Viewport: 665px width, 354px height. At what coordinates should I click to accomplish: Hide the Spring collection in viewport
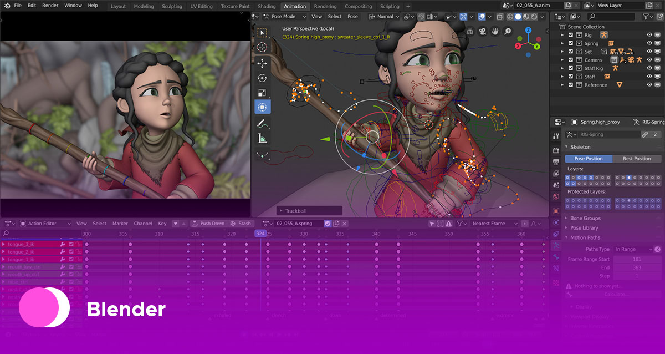tap(649, 43)
